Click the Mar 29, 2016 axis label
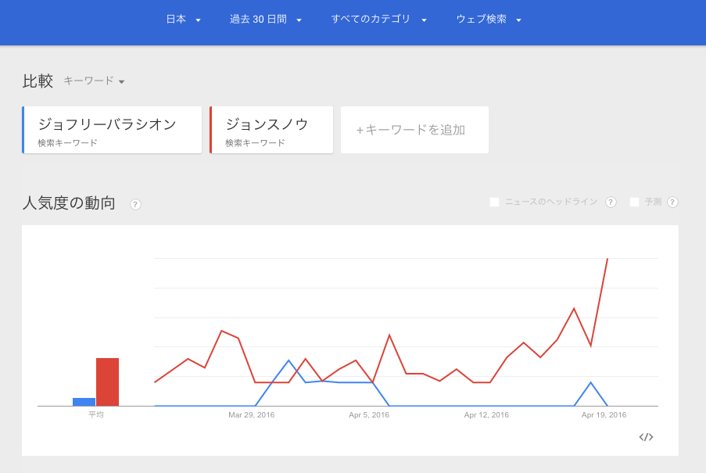 (252, 415)
